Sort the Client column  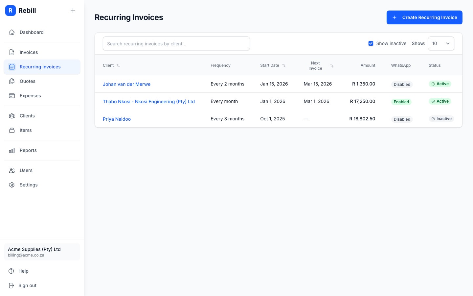pos(118,65)
